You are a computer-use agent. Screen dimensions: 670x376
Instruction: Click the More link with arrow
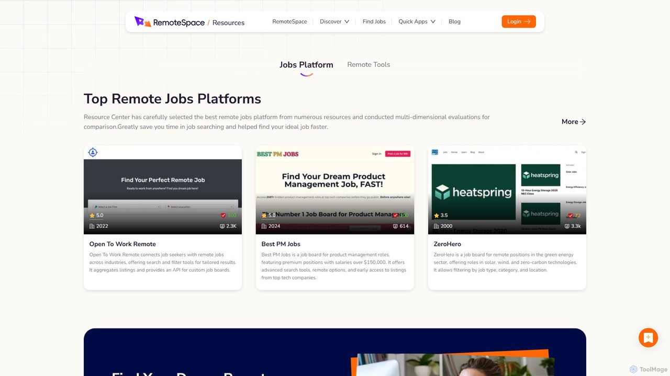(574, 122)
